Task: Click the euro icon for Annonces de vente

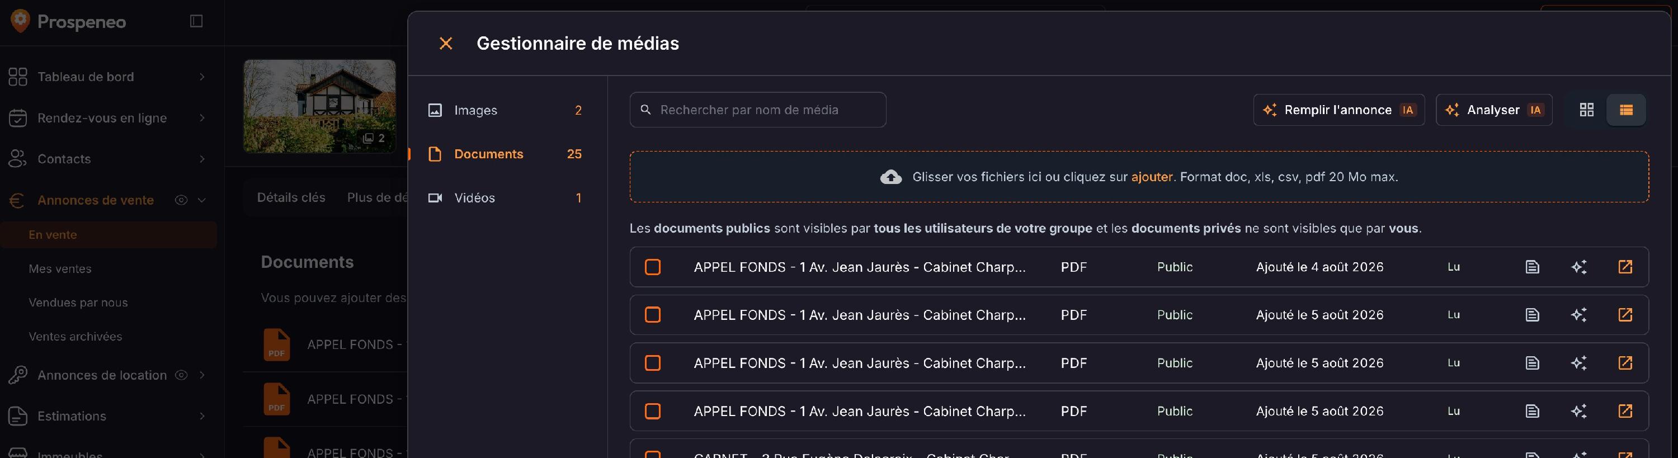Action: click(17, 200)
